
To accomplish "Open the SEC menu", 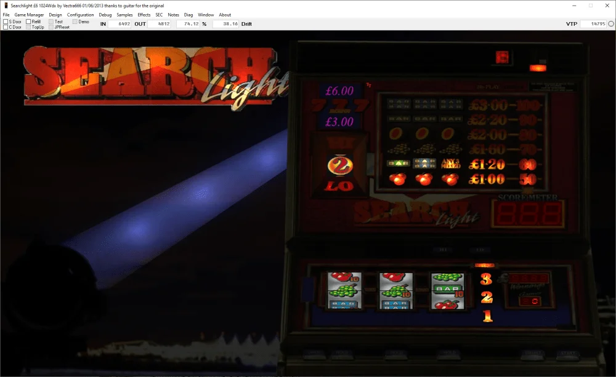I will pyautogui.click(x=159, y=15).
